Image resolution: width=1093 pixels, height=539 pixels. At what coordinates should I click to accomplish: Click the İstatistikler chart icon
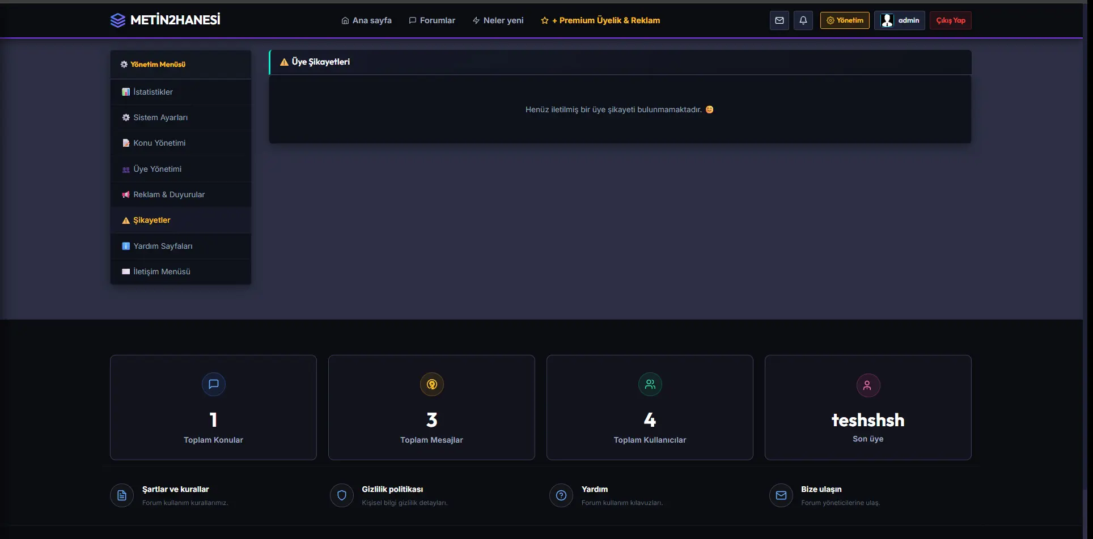click(x=126, y=92)
